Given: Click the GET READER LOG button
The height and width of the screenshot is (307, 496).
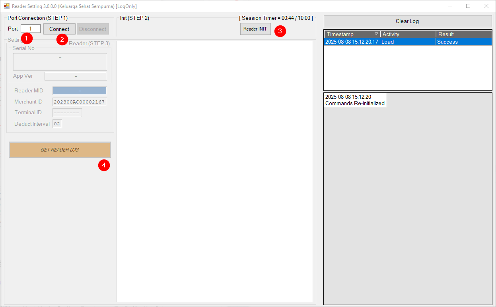Looking at the screenshot, I should (x=60, y=150).
